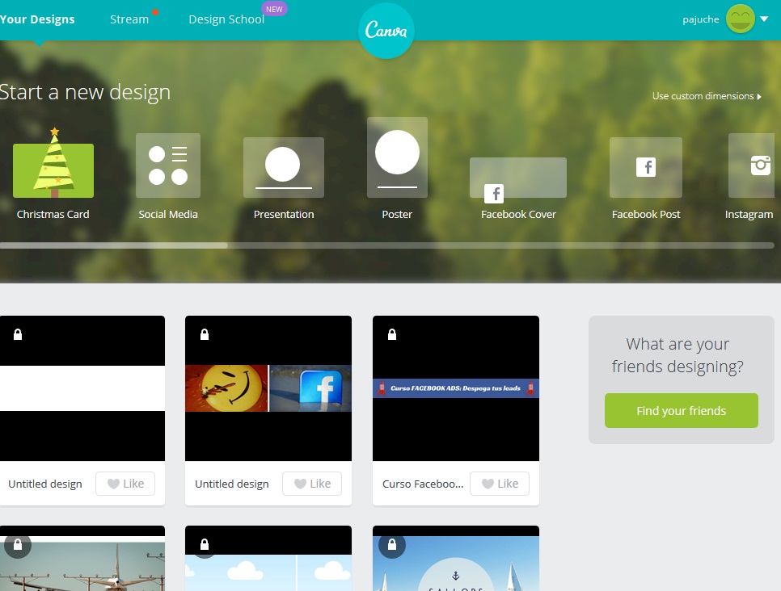Click the Facebook Cover label
Viewport: 781px width, 591px height.
[518, 215]
